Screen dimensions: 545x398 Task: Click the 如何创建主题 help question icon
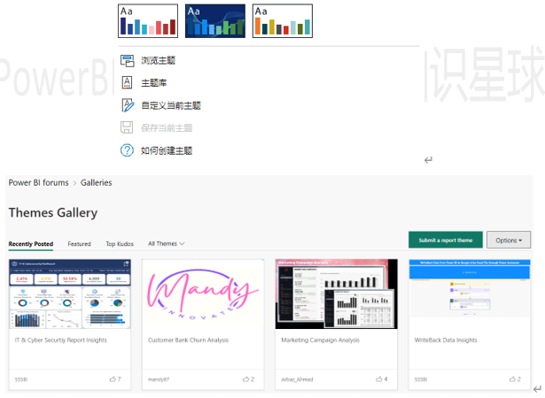click(127, 150)
